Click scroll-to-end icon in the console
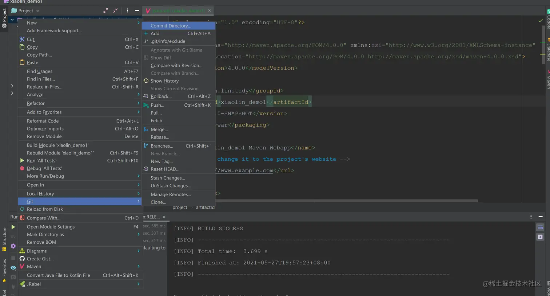Screen dimensions: 550x296 [x=540, y=237]
